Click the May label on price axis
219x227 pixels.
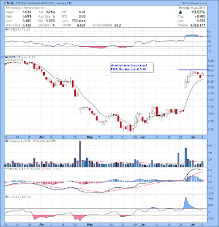click(x=90, y=137)
